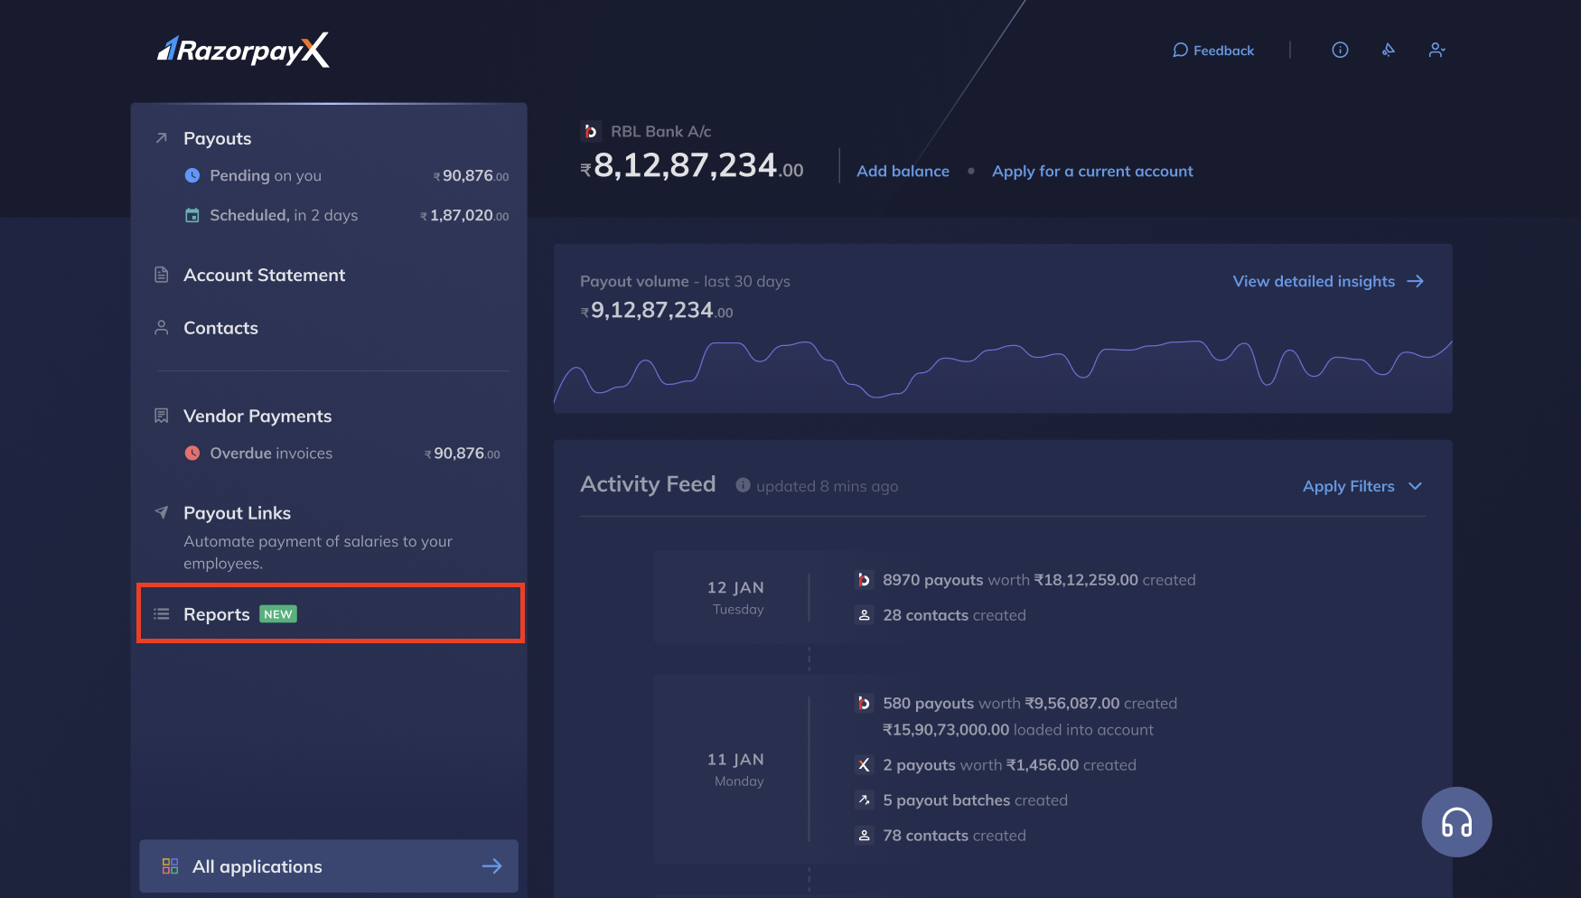Open Account Statement in sidebar
1581x898 pixels.
click(x=264, y=275)
